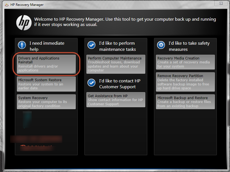Select Remove Recovery Partition
Viewport: 230px width, 172px height.
coord(185,82)
